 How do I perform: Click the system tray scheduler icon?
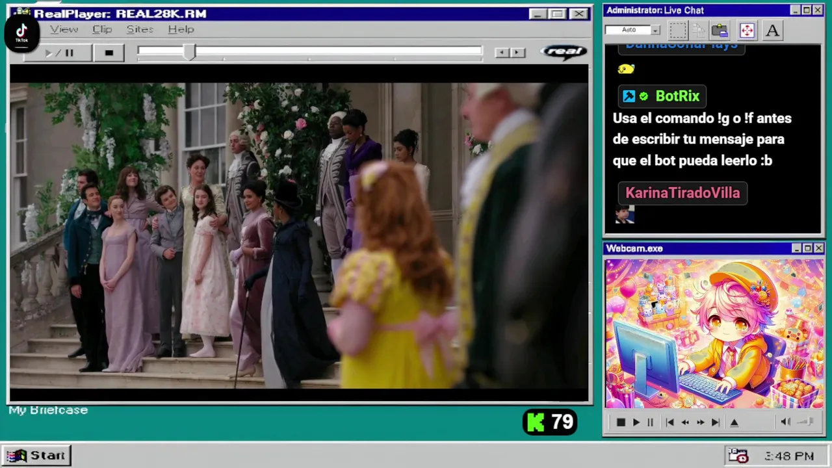738,456
